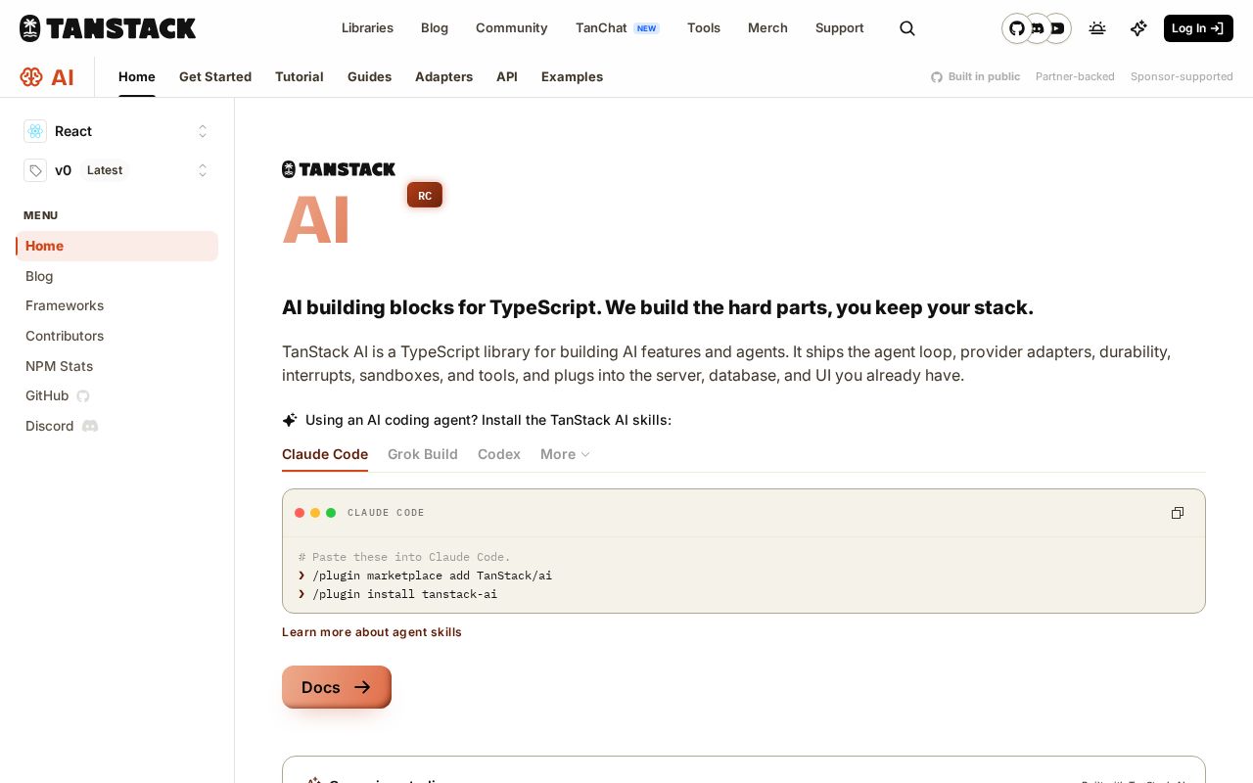Open Learn more about agent skills
The width and height of the screenshot is (1253, 783).
click(372, 632)
